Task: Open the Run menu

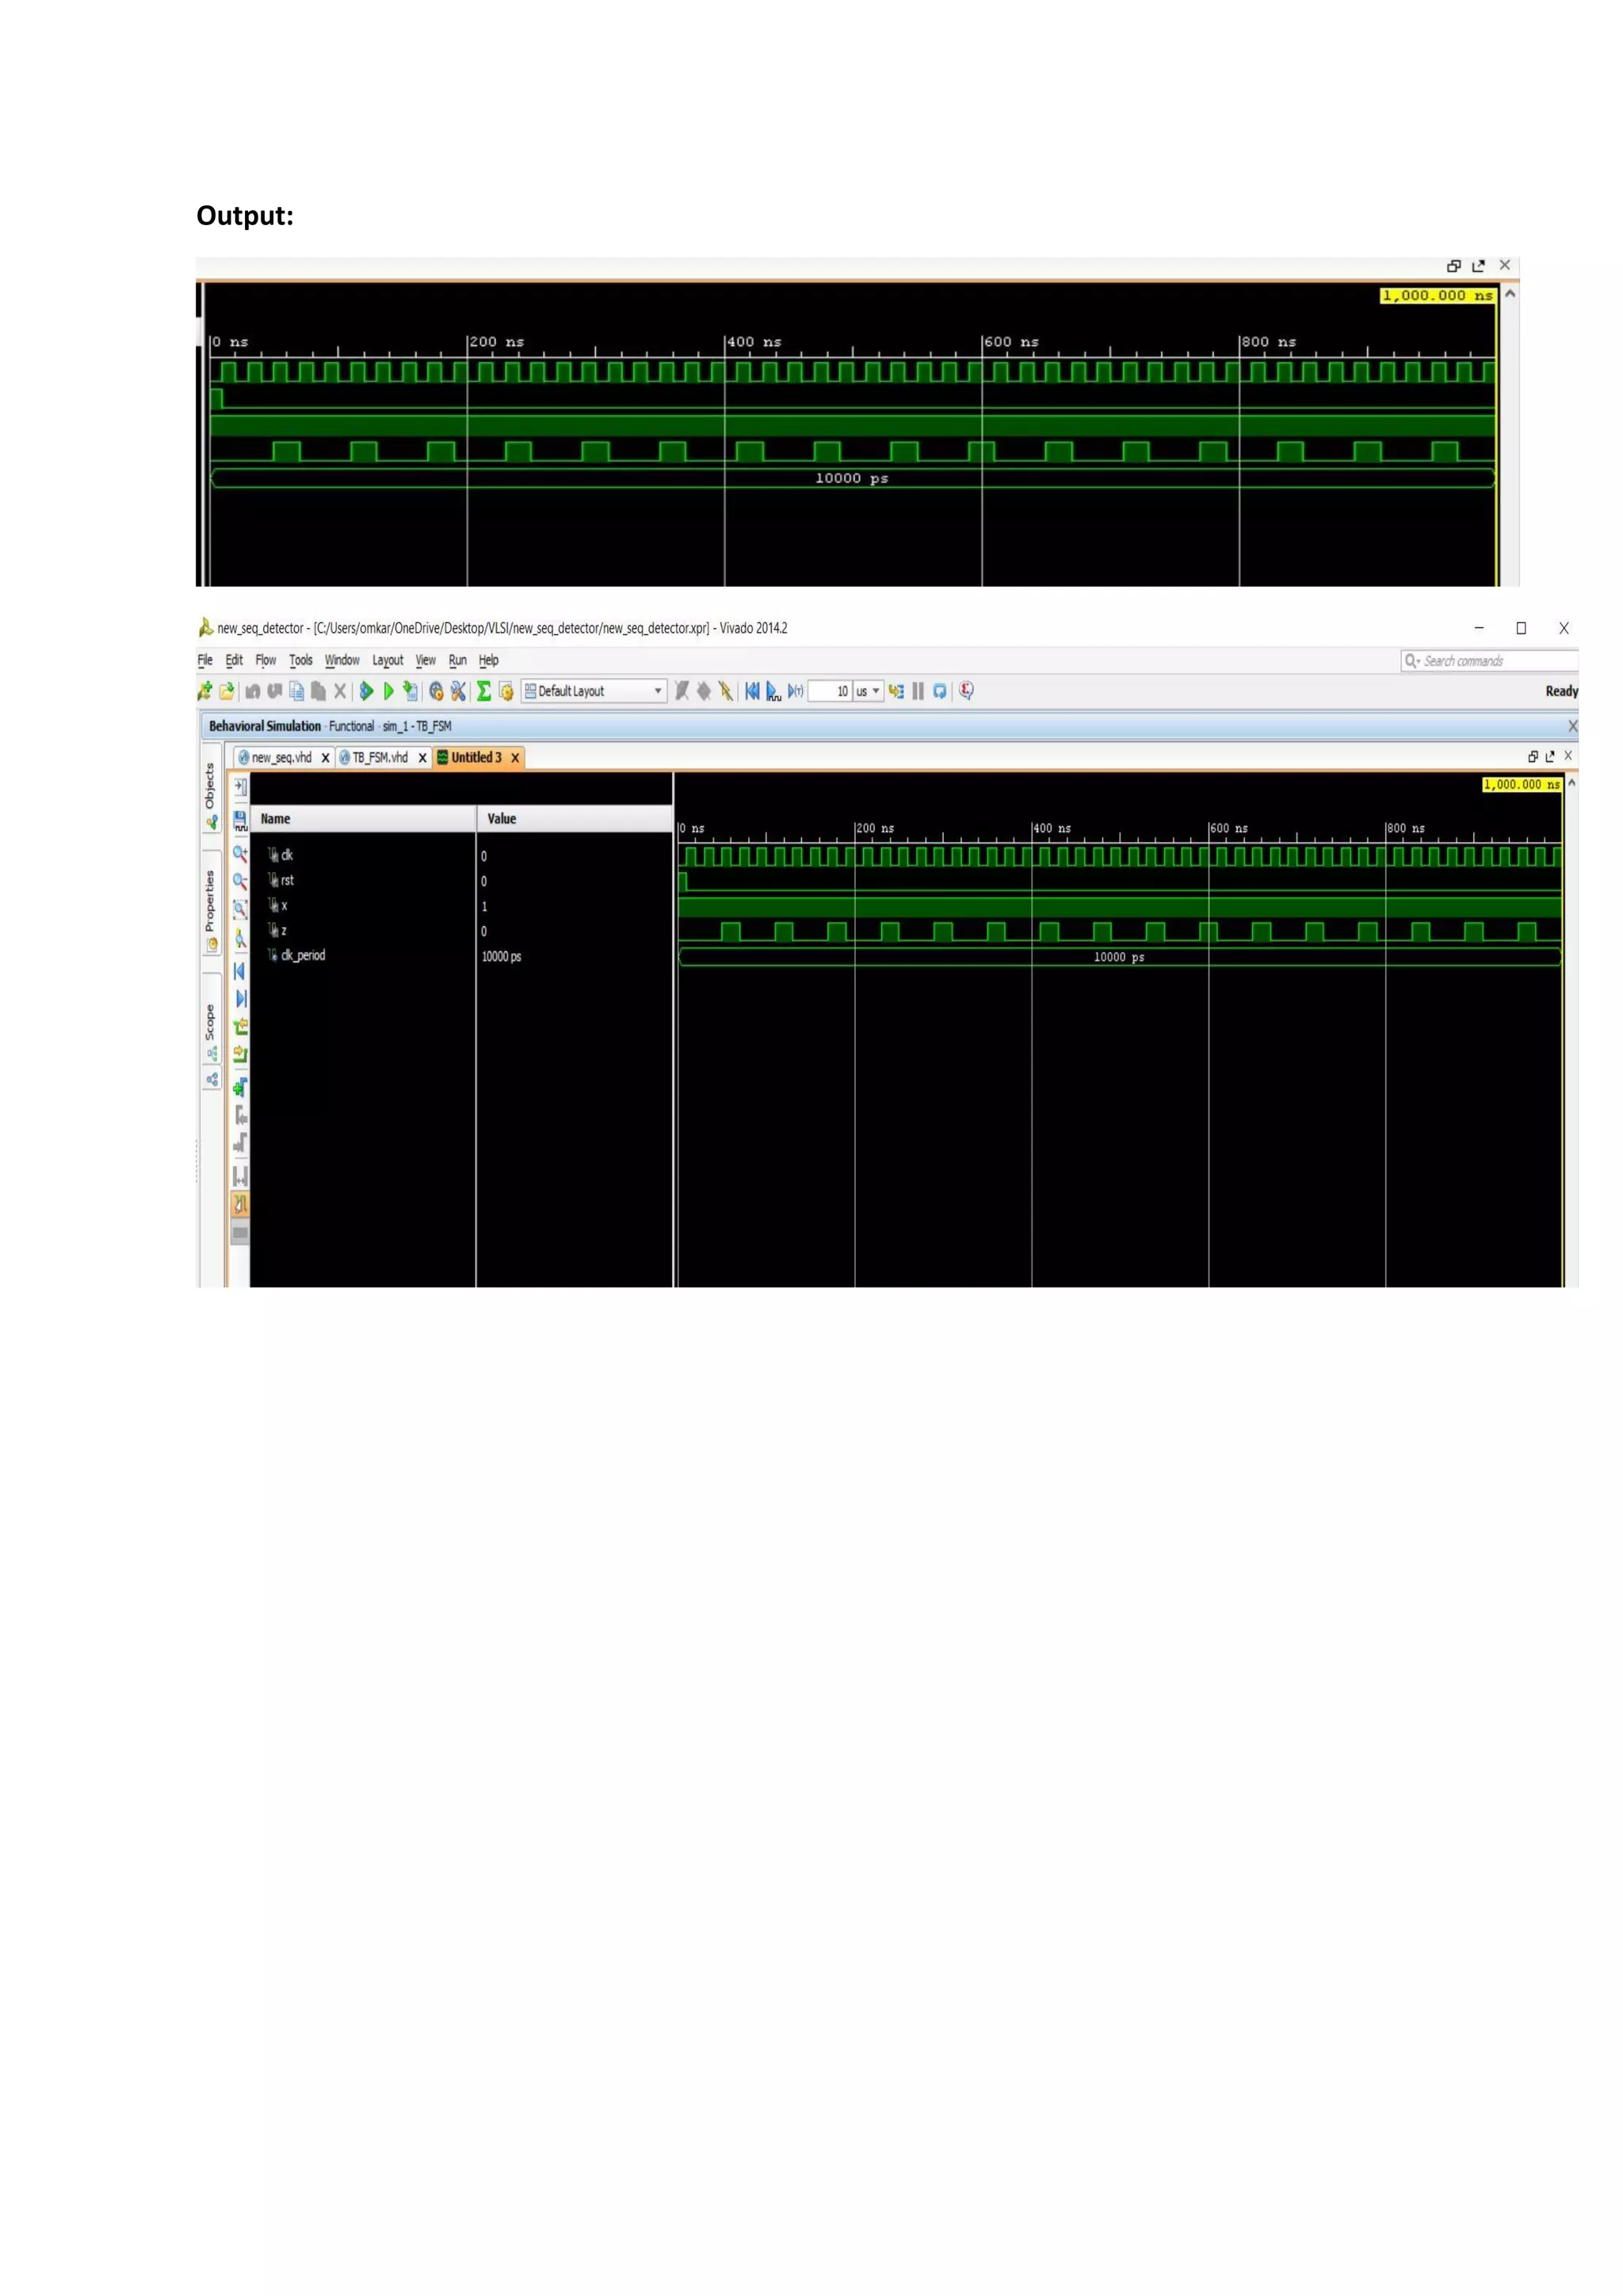Action: pos(458,660)
